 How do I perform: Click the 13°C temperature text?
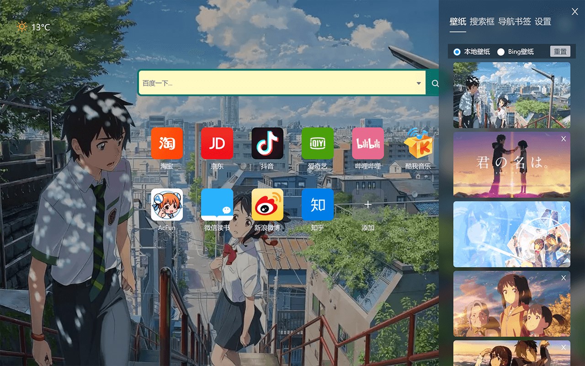tap(41, 27)
